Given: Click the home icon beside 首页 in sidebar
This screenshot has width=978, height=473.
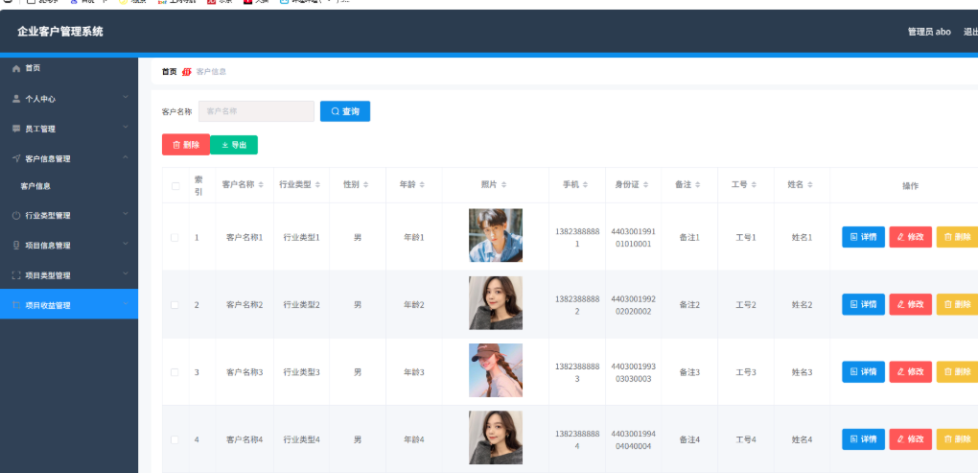Looking at the screenshot, I should click(16, 69).
